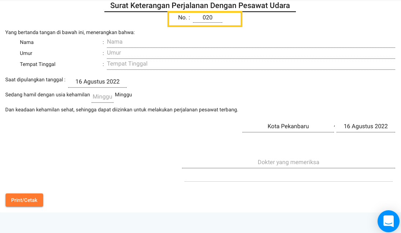Screen dimensions: 401x233
Task: Edit the Kota Pekanbaru city field
Action: pos(288,126)
